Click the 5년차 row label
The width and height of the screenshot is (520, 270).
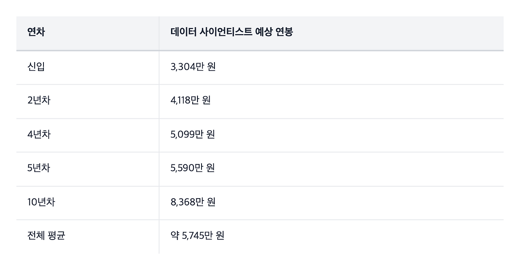click(39, 168)
